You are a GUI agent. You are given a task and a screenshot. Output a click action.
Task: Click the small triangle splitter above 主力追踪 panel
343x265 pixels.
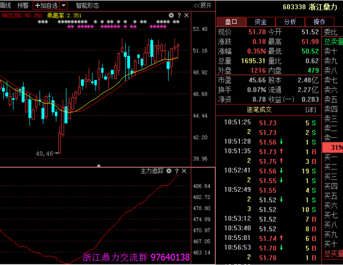(x=99, y=166)
